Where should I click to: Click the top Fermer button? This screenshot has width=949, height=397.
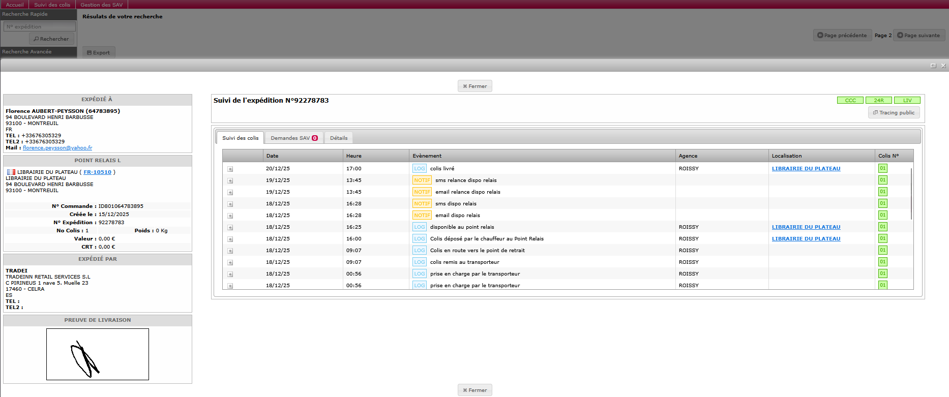[474, 86]
